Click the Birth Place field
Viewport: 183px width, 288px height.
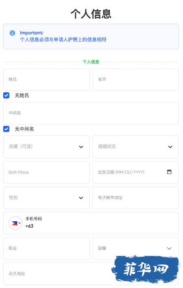[46, 172]
